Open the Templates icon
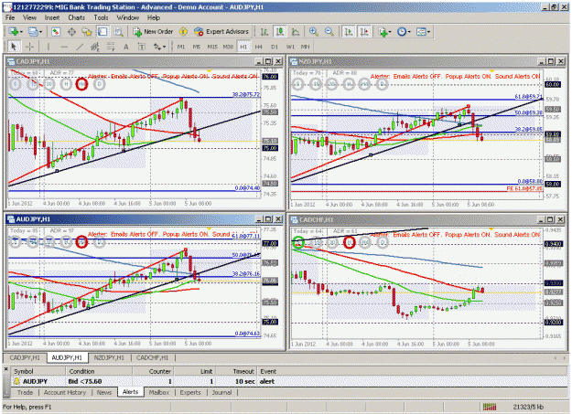Screen dimensions: 572x414 tap(421, 32)
